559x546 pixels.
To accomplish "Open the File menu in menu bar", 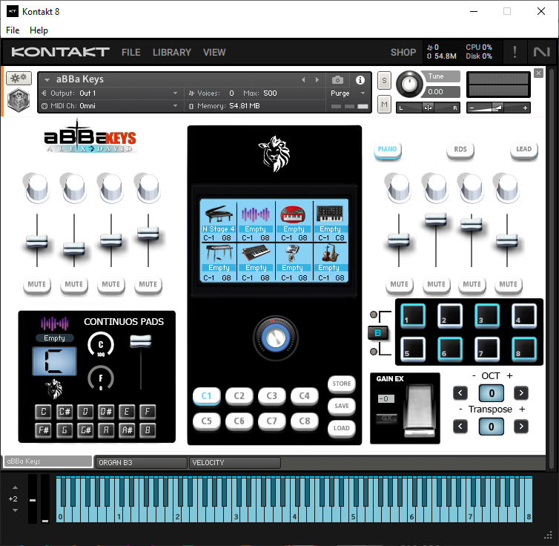I will 13,30.
